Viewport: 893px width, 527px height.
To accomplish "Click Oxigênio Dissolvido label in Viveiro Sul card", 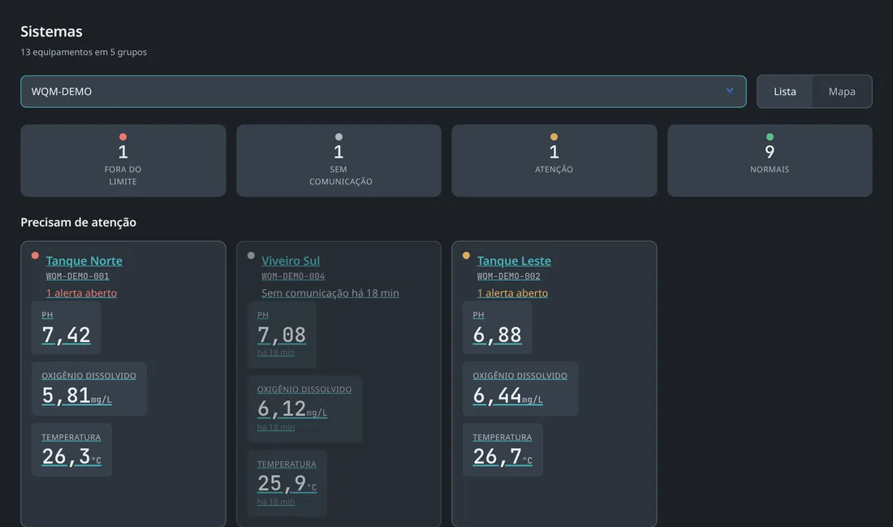I will [x=304, y=389].
